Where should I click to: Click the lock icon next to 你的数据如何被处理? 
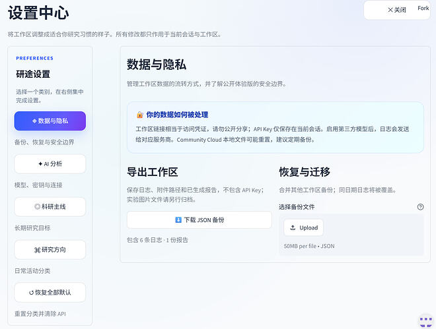pyautogui.click(x=140, y=115)
